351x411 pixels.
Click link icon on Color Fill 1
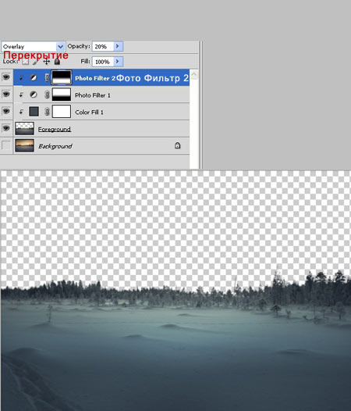click(x=47, y=112)
